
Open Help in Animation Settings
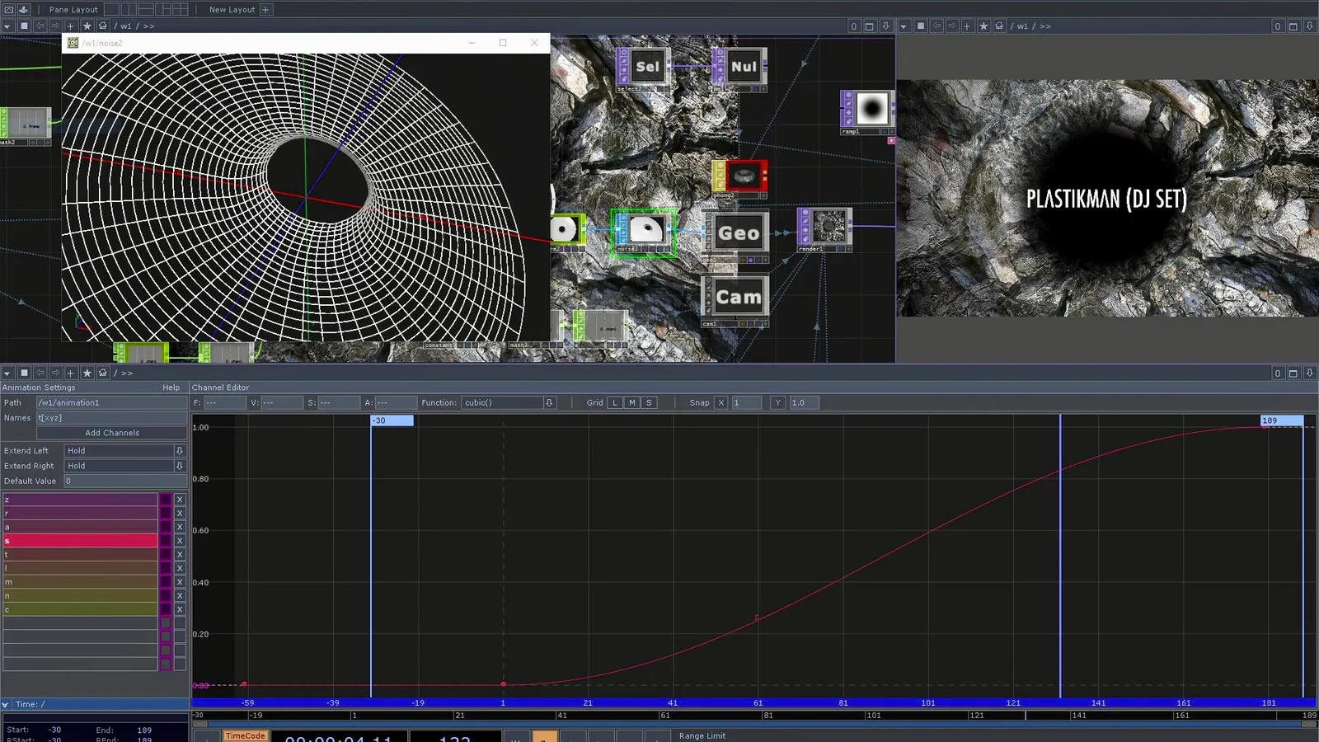[171, 387]
